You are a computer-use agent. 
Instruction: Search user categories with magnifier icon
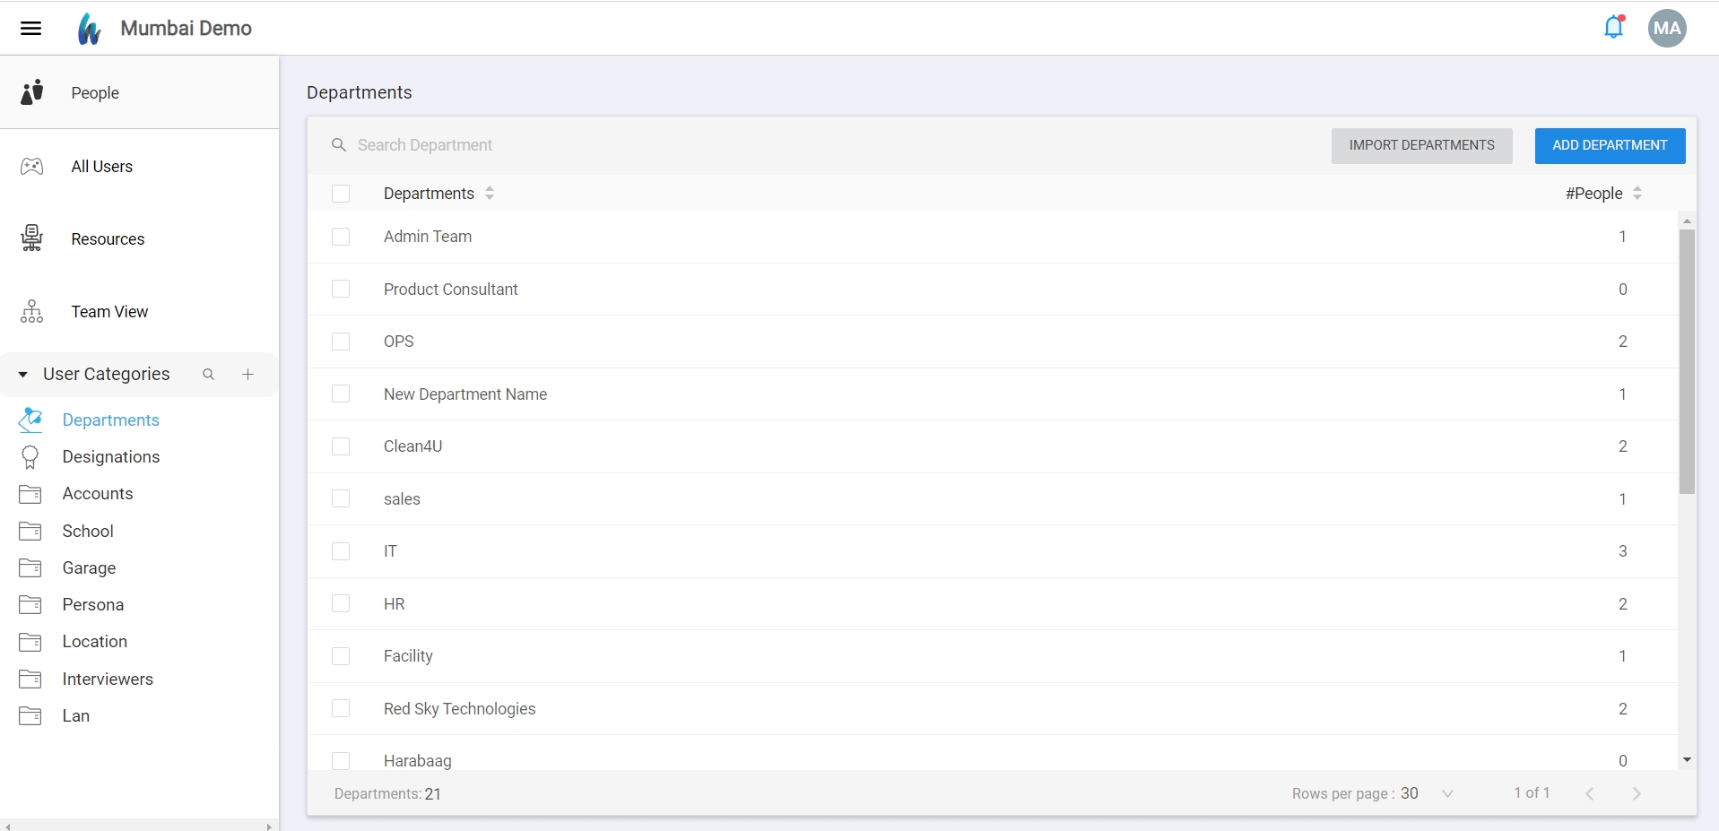tap(208, 375)
